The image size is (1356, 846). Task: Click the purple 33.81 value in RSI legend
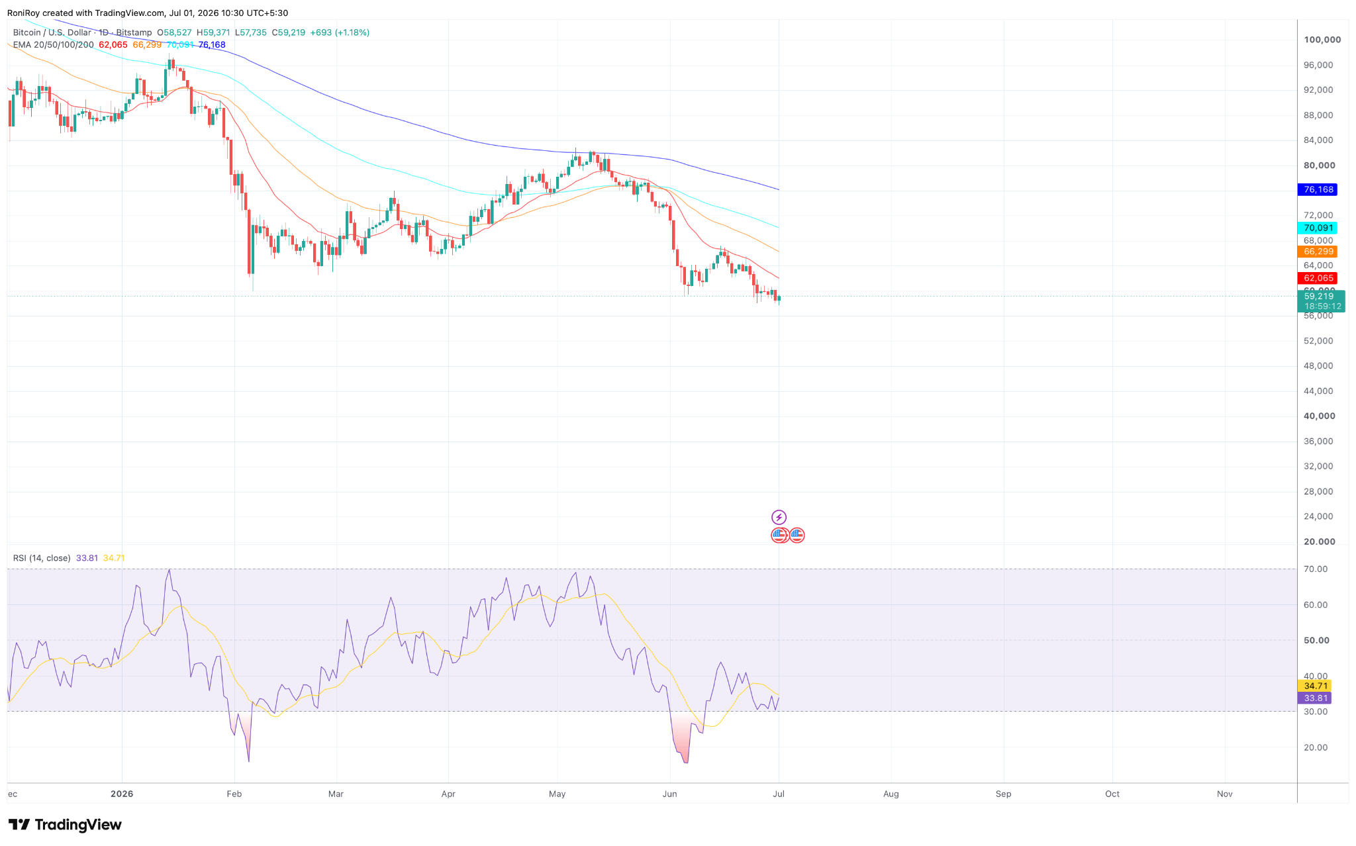coord(87,558)
